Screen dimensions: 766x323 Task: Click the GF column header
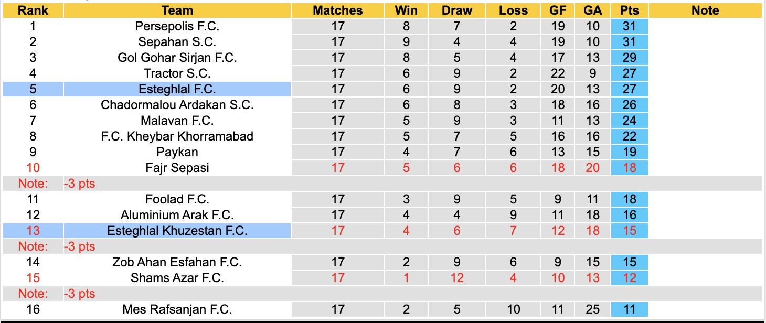click(x=558, y=10)
